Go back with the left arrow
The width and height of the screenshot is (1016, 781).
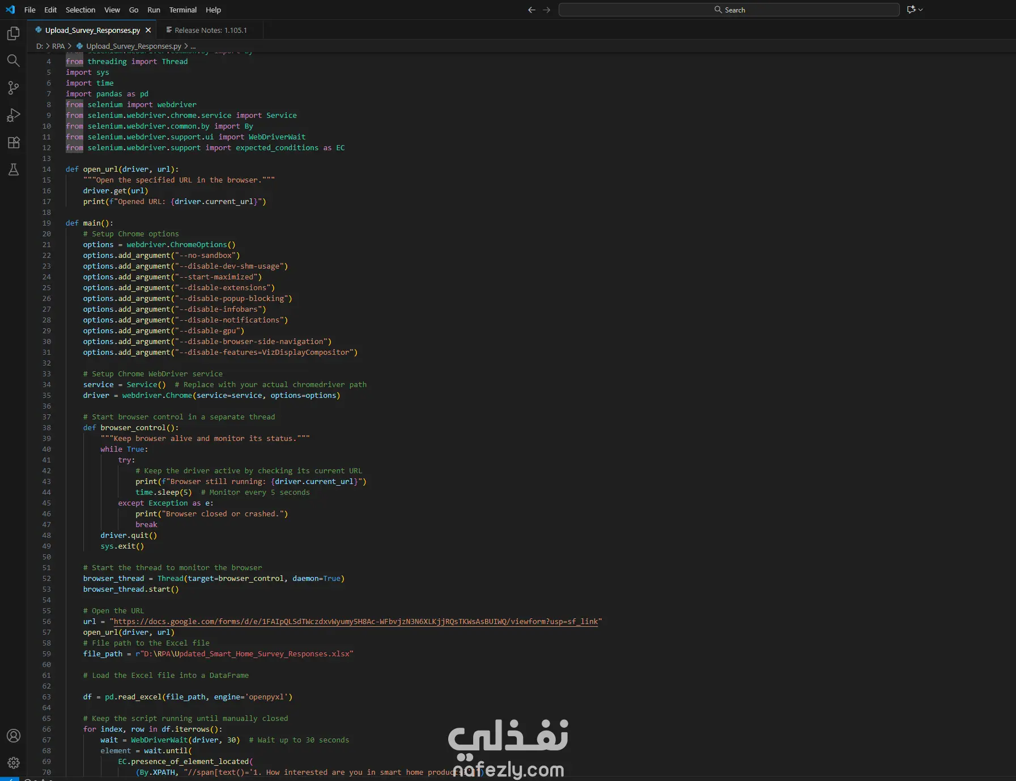(532, 10)
